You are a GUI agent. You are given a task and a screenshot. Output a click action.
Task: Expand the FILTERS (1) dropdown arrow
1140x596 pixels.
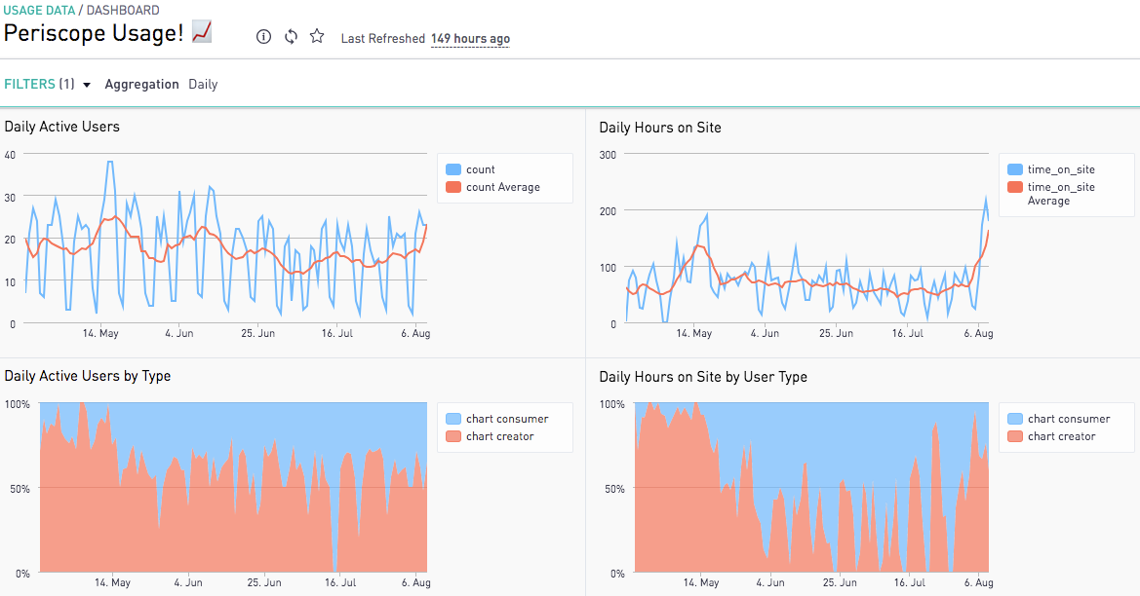tap(87, 85)
